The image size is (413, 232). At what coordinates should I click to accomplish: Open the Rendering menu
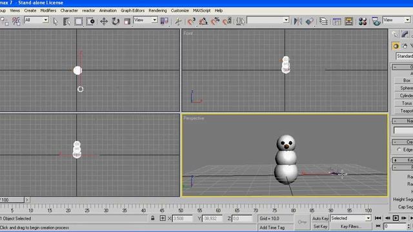click(x=157, y=10)
